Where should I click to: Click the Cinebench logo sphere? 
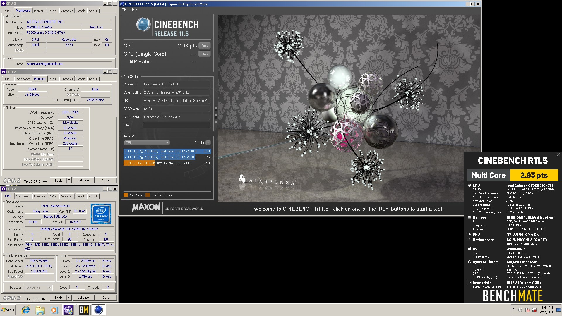(x=143, y=25)
